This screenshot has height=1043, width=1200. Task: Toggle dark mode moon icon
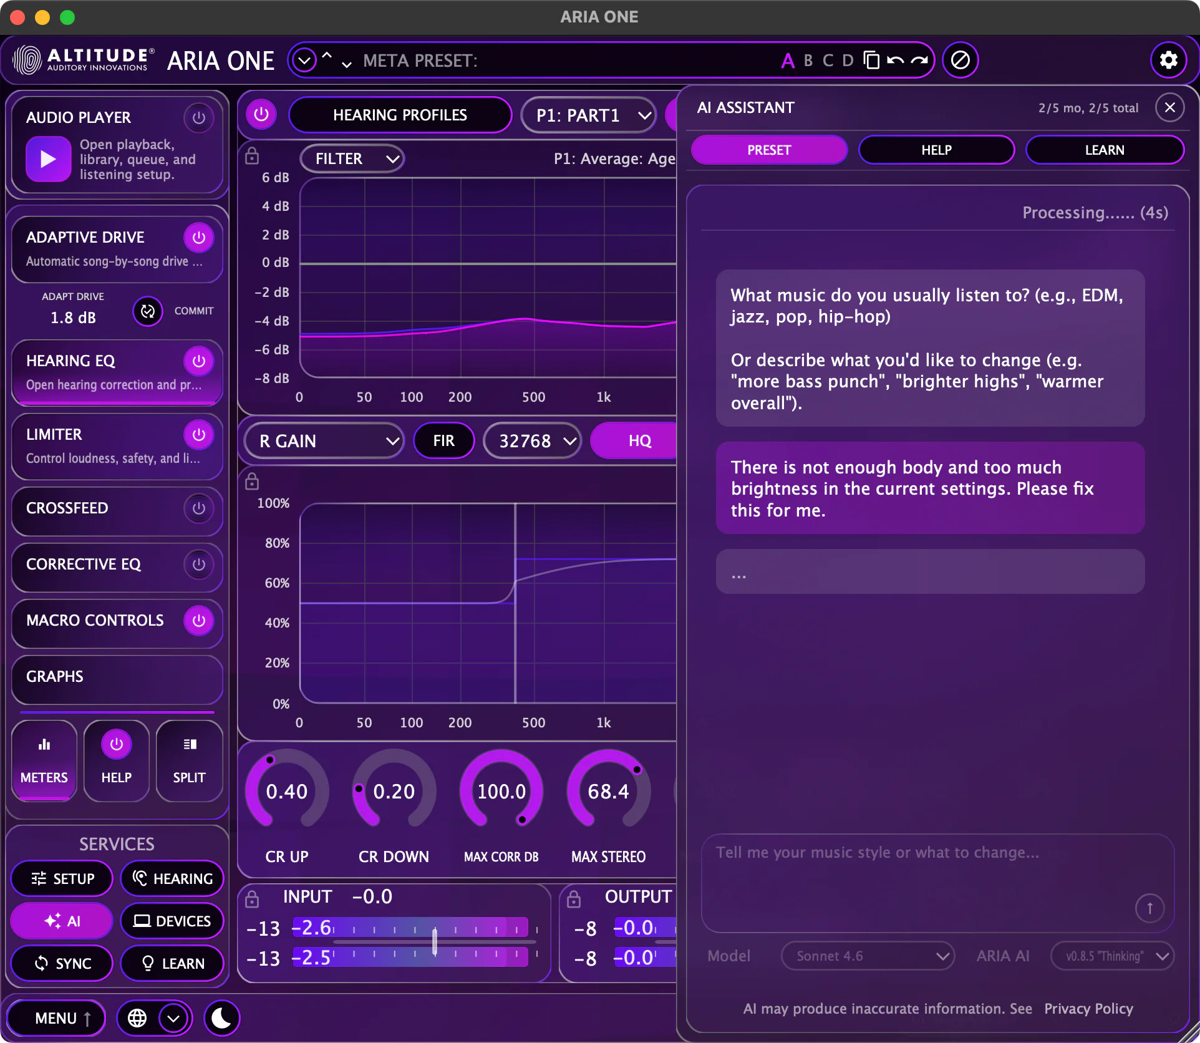click(221, 1018)
